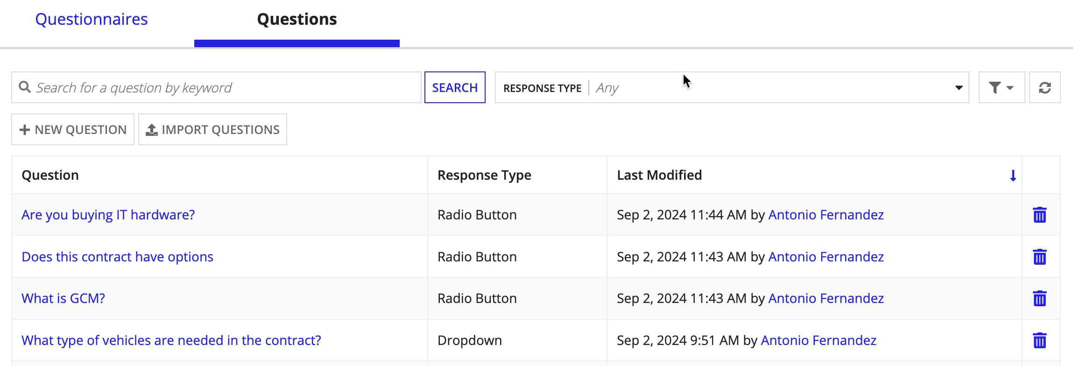Refresh the questions list
Screen dimensions: 1073x366
[x=1045, y=87]
